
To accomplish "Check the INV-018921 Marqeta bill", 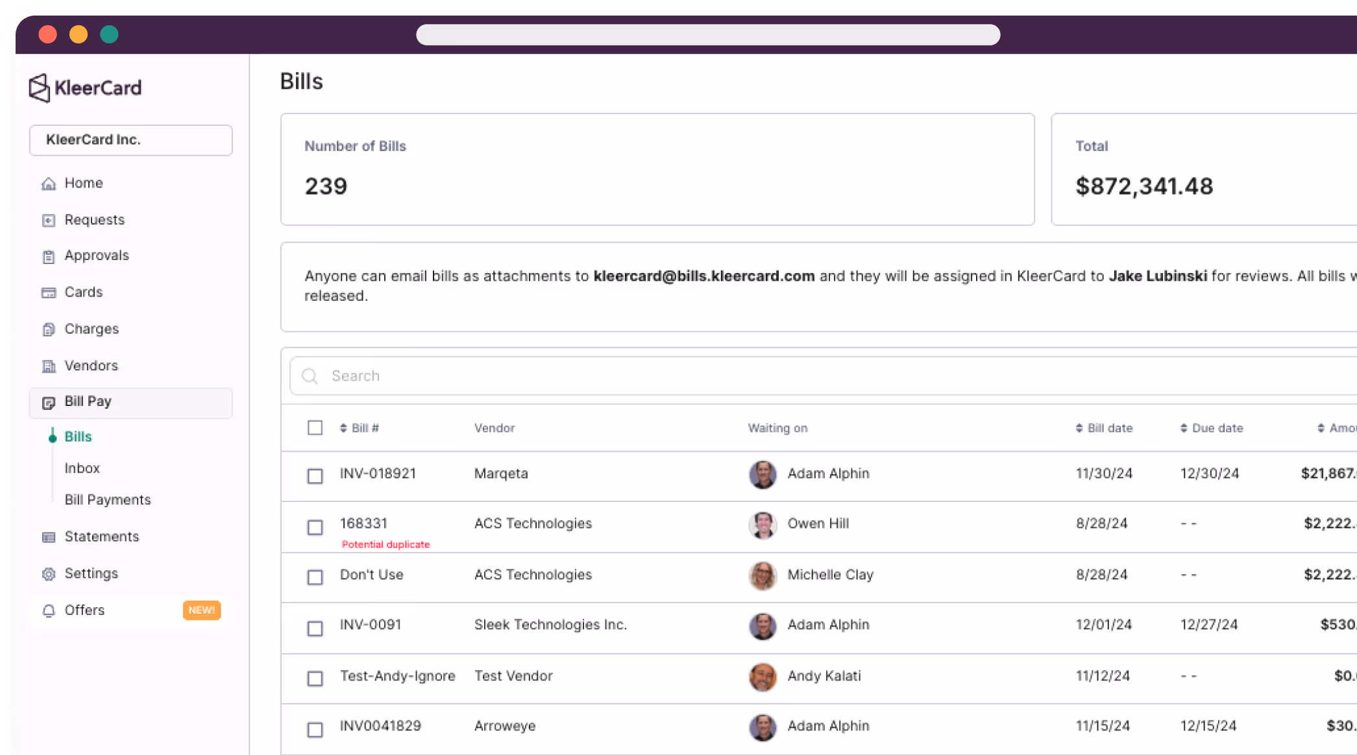I will click(x=315, y=476).
